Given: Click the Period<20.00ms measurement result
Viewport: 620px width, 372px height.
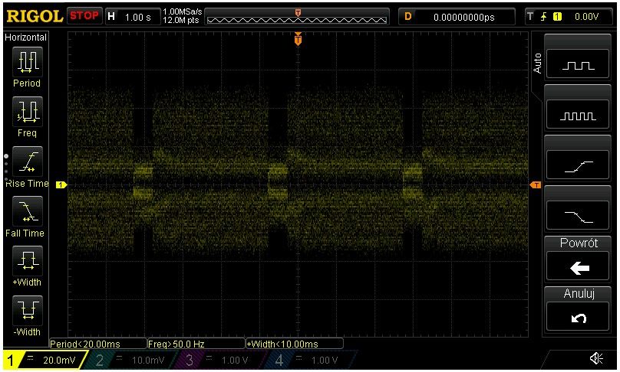Looking at the screenshot, I should 97,344.
